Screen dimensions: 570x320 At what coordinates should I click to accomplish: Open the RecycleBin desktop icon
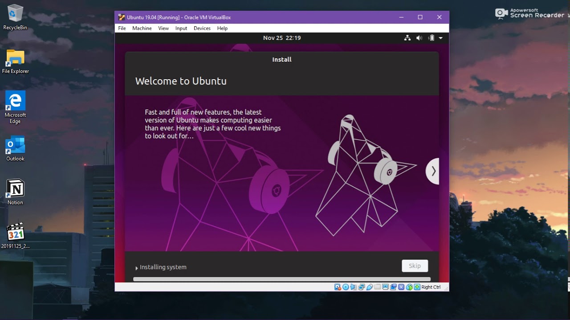click(x=15, y=17)
